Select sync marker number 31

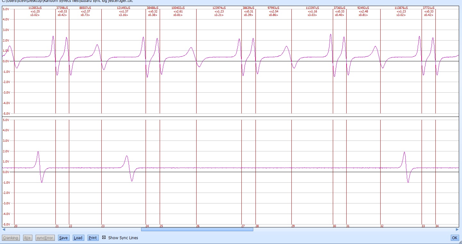[348, 226]
